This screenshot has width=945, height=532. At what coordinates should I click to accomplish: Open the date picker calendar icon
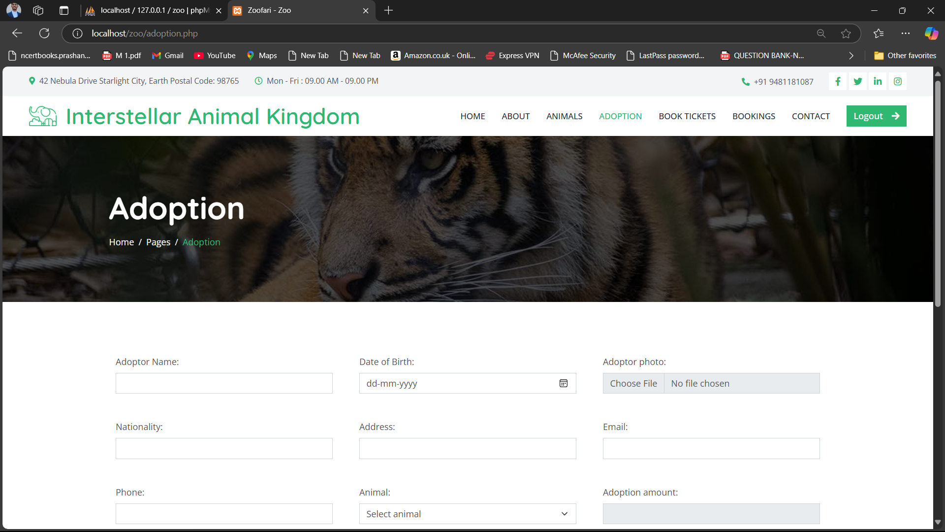[564, 383]
